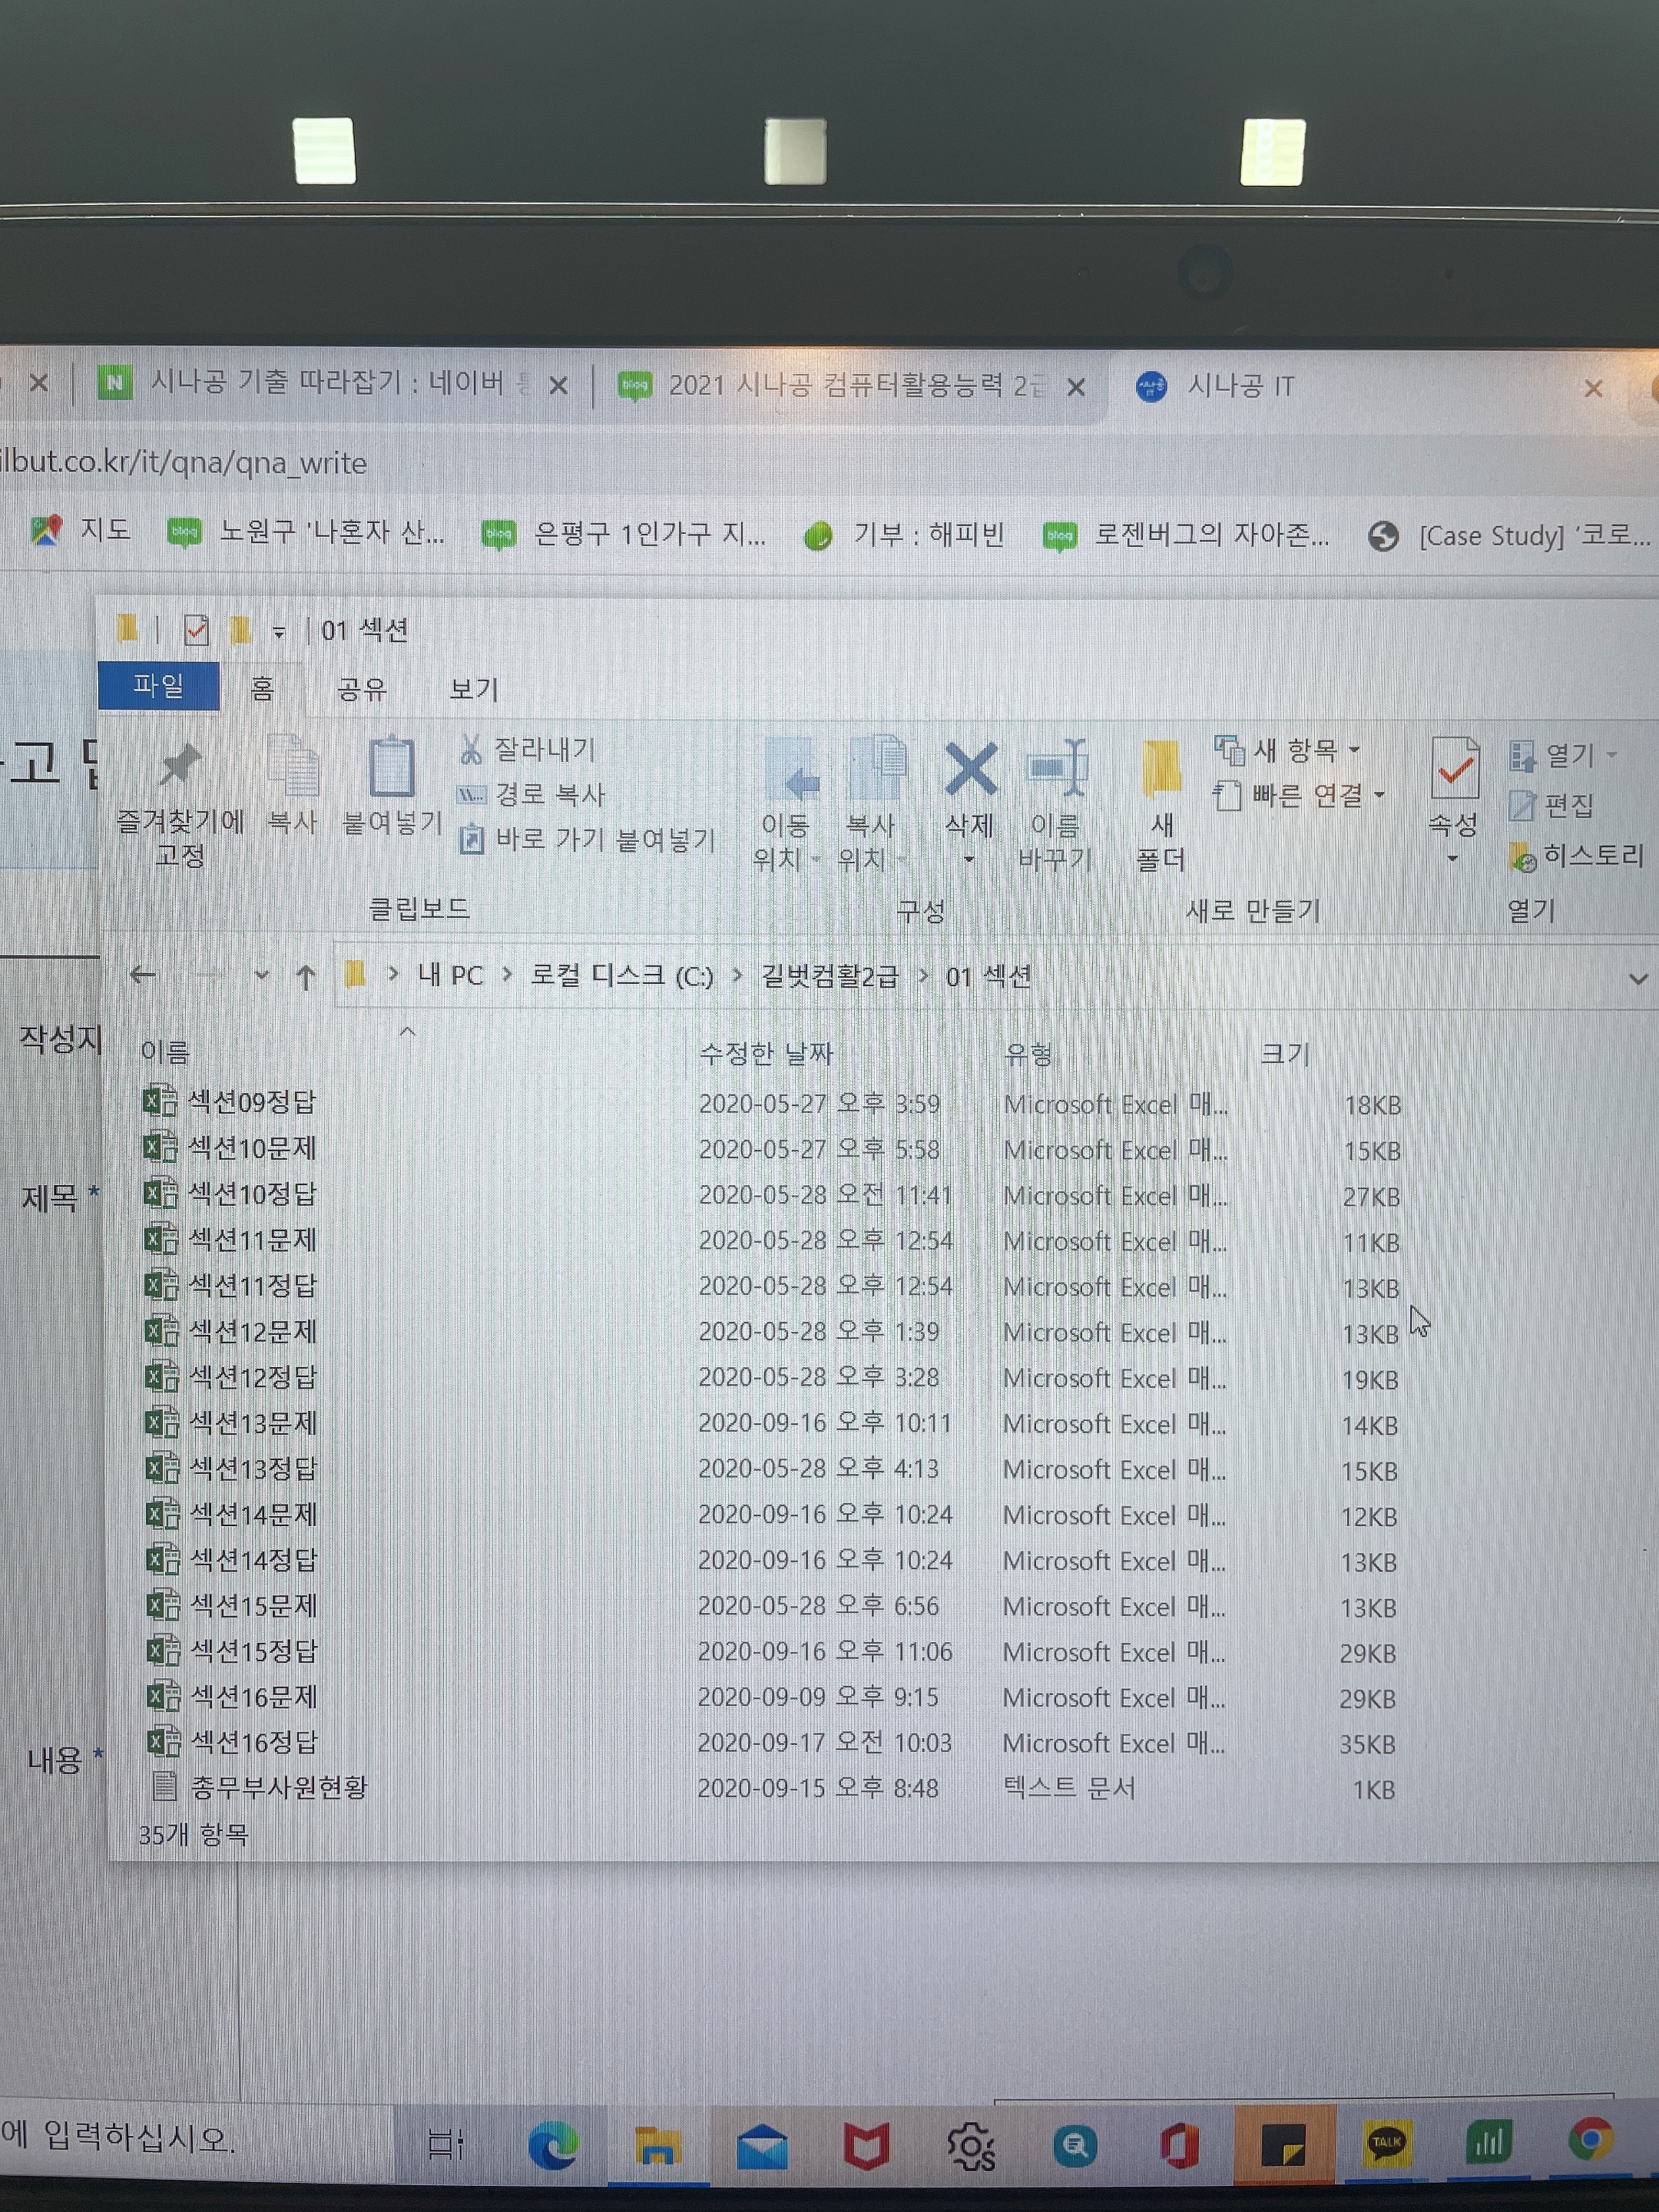This screenshot has height=2212, width=1659.
Task: Sort by 크기 column header
Action: (x=1285, y=1053)
